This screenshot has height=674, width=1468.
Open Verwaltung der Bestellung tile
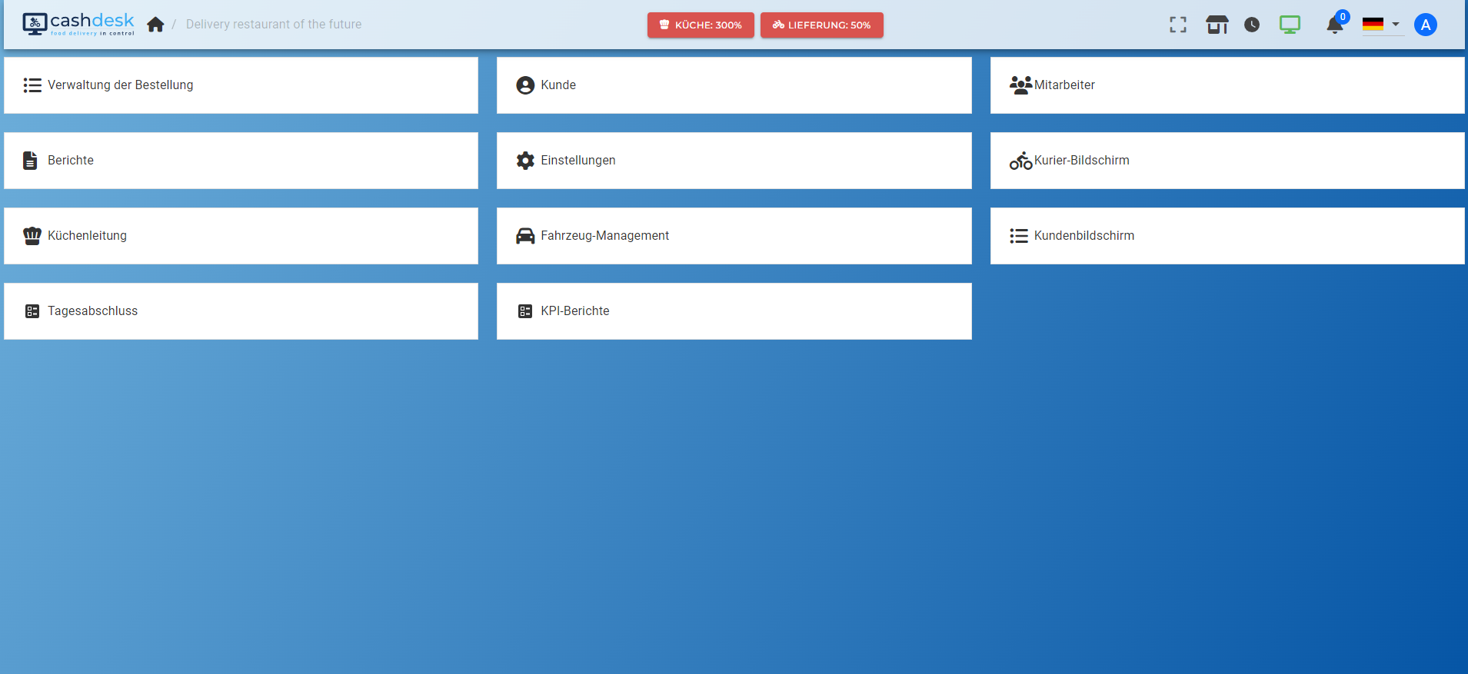click(241, 85)
